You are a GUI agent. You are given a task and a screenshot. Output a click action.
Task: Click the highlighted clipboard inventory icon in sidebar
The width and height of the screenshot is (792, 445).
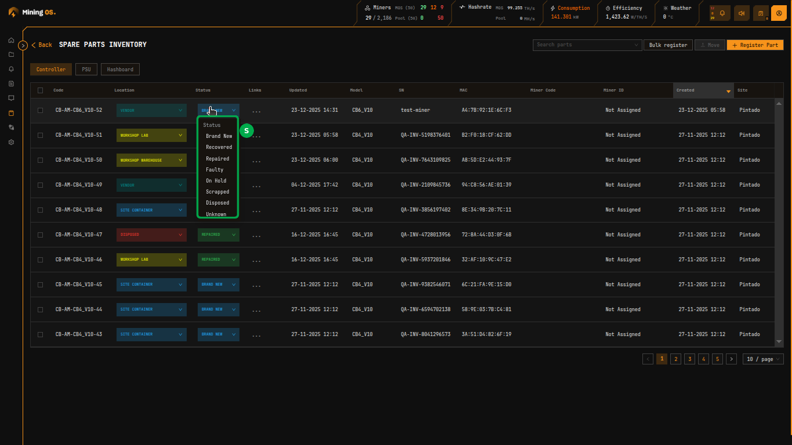pos(10,112)
